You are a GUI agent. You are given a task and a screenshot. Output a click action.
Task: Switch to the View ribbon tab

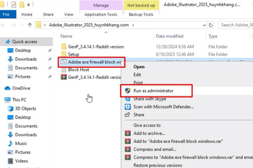[69, 15]
